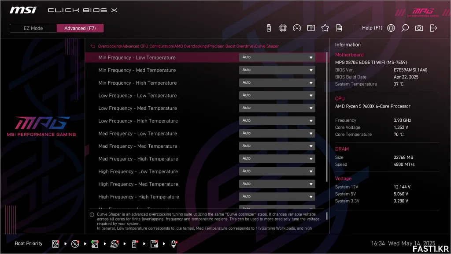Open the overclocking gauge icon

(x=297, y=28)
